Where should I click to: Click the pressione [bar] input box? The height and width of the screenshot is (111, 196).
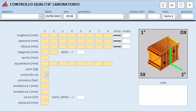(x=45, y=81)
